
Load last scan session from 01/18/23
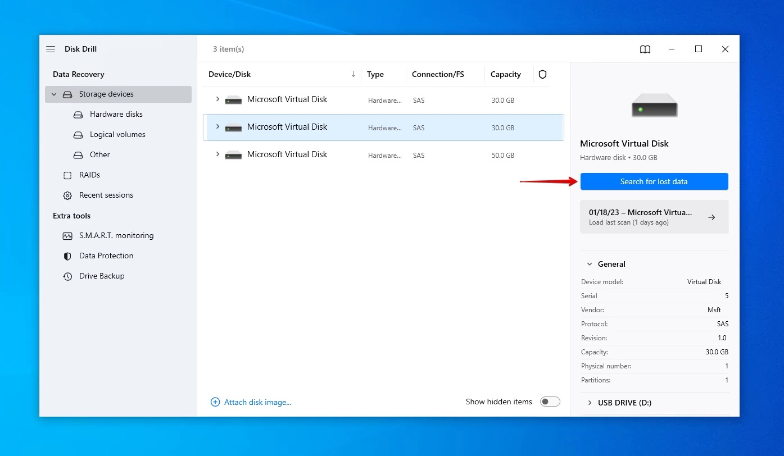tap(654, 217)
